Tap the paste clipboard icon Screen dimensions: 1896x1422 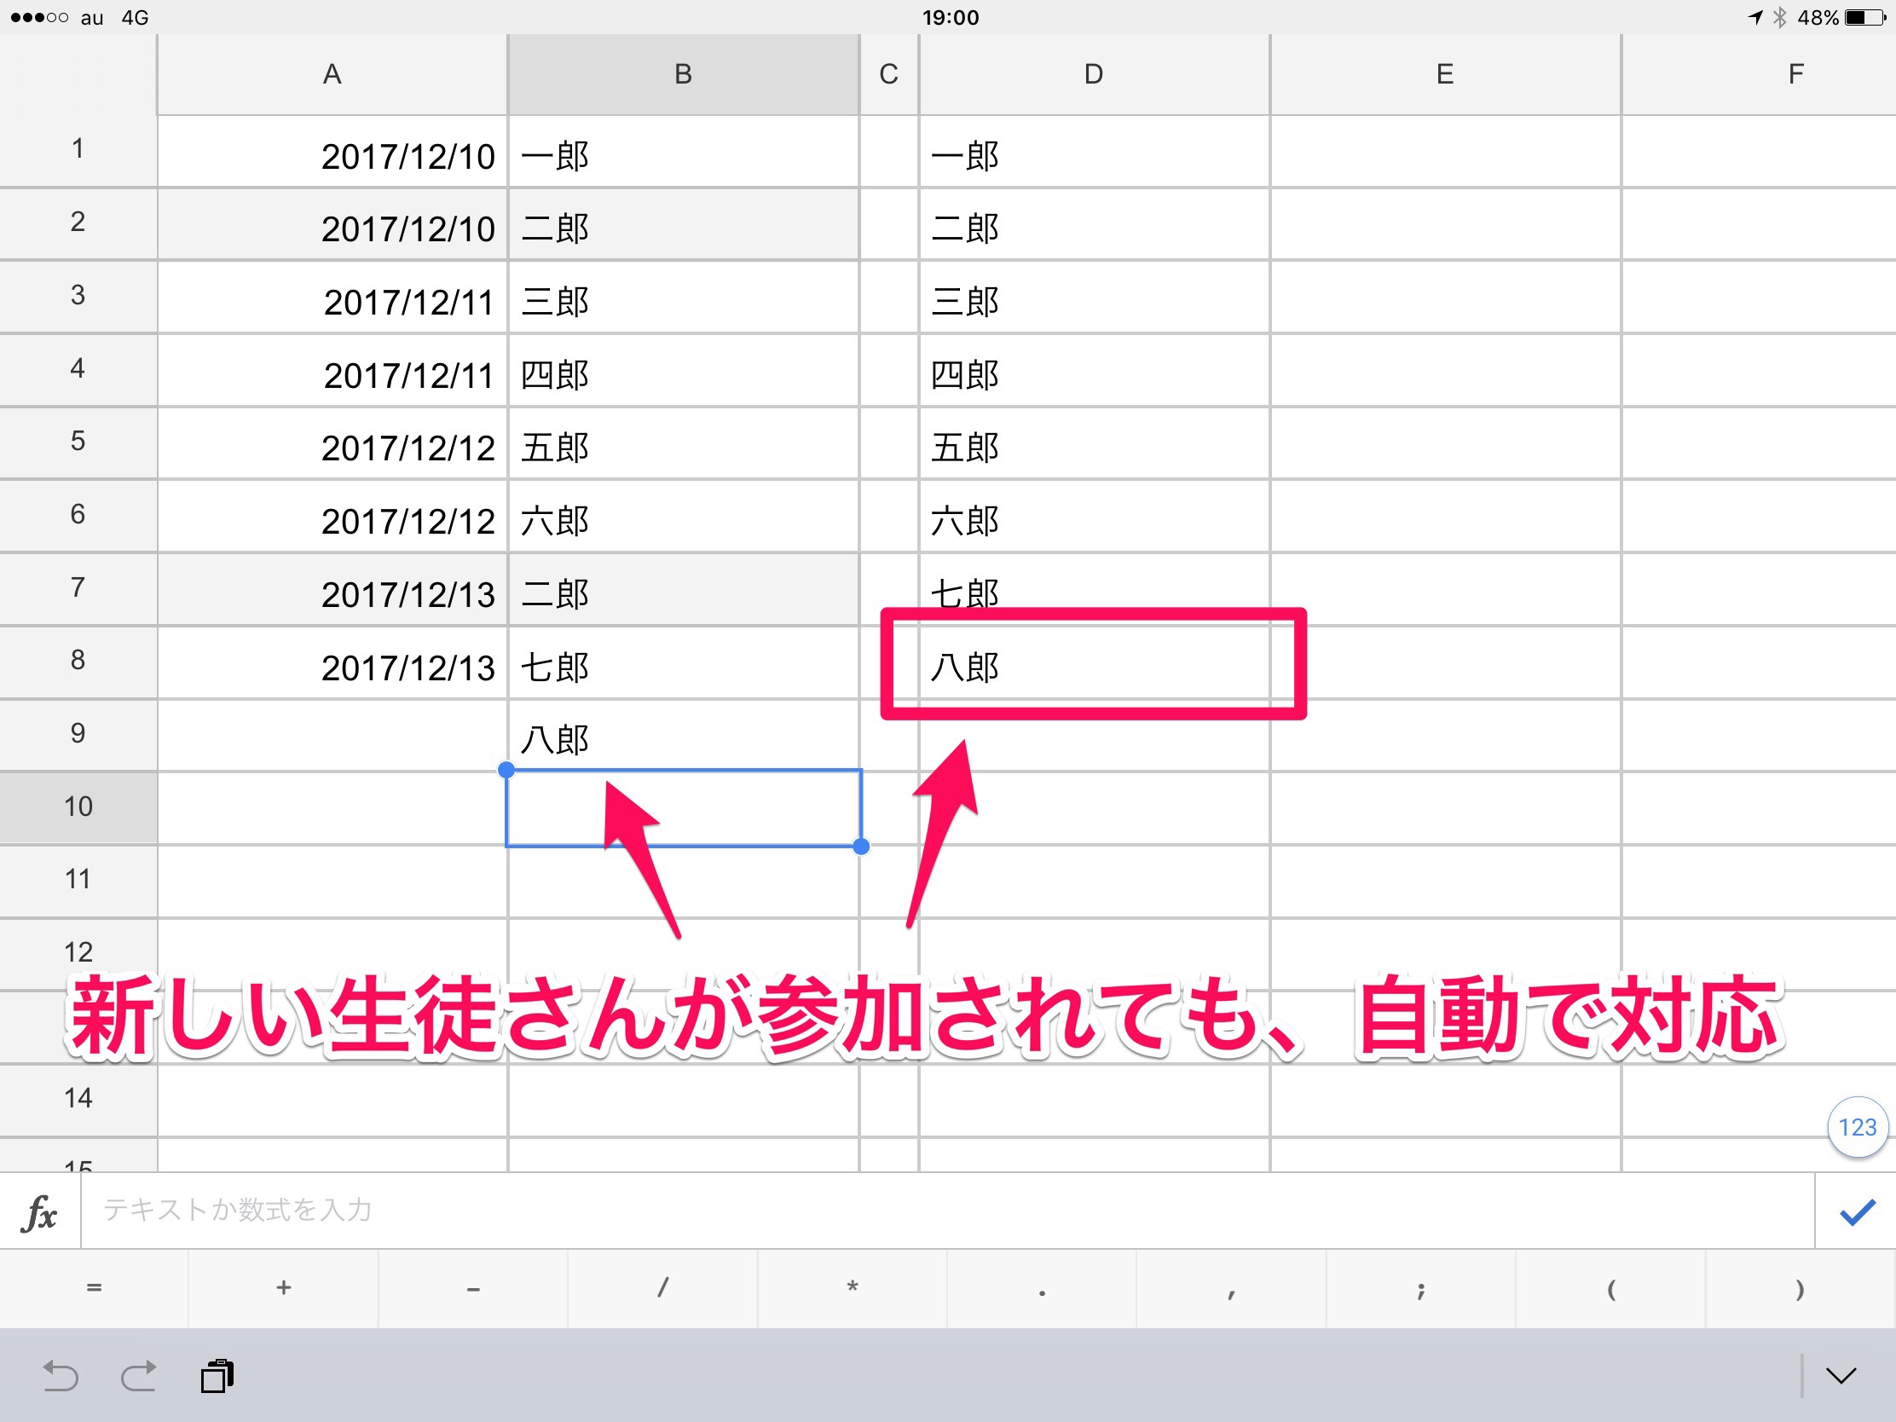point(217,1376)
